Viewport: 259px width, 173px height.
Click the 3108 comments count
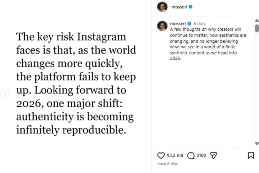(201, 155)
